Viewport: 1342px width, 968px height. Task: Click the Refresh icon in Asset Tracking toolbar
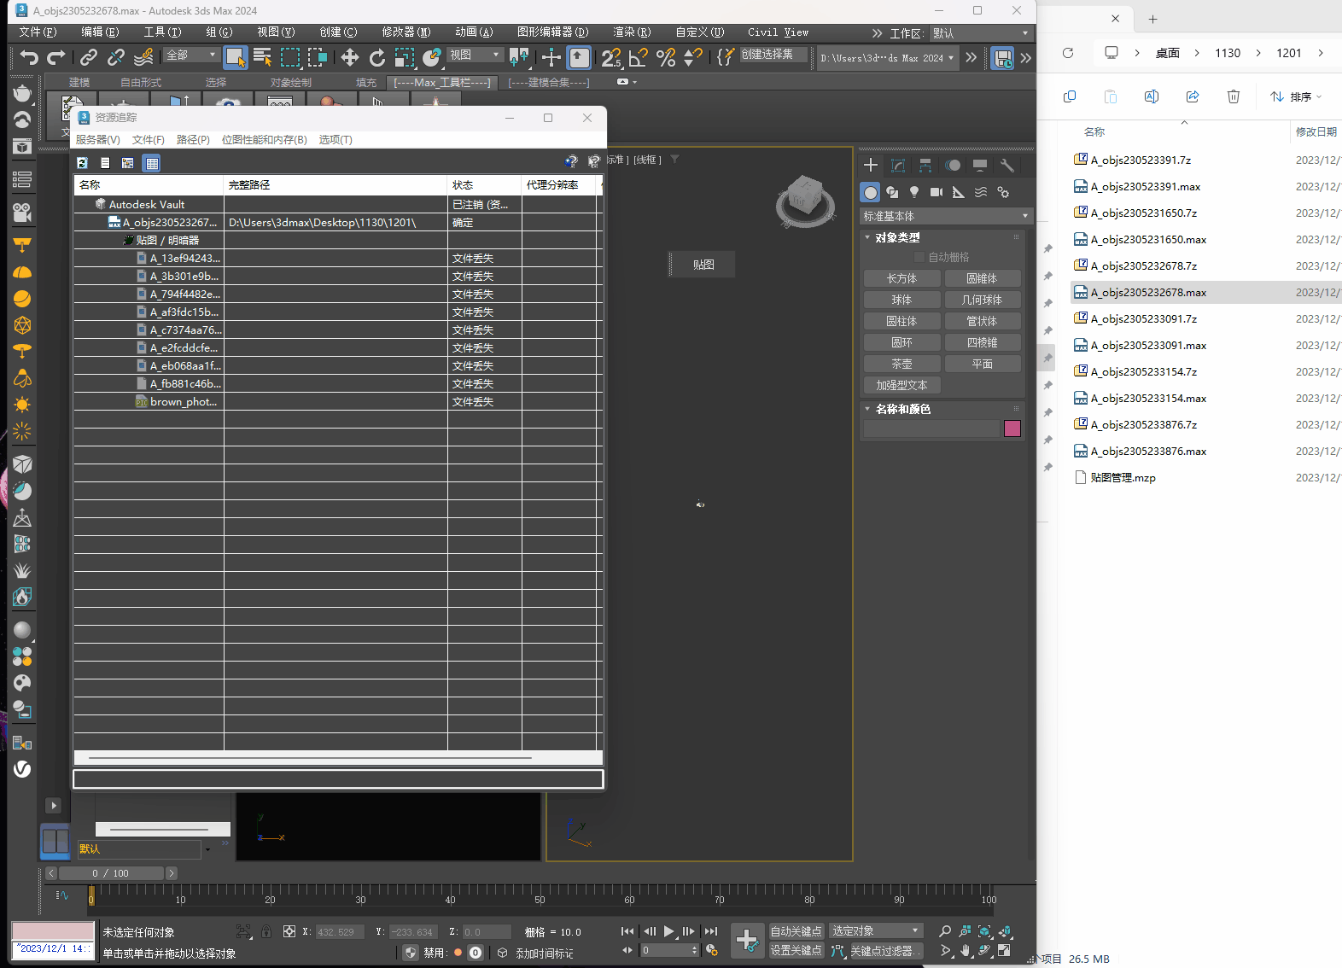pos(83,163)
